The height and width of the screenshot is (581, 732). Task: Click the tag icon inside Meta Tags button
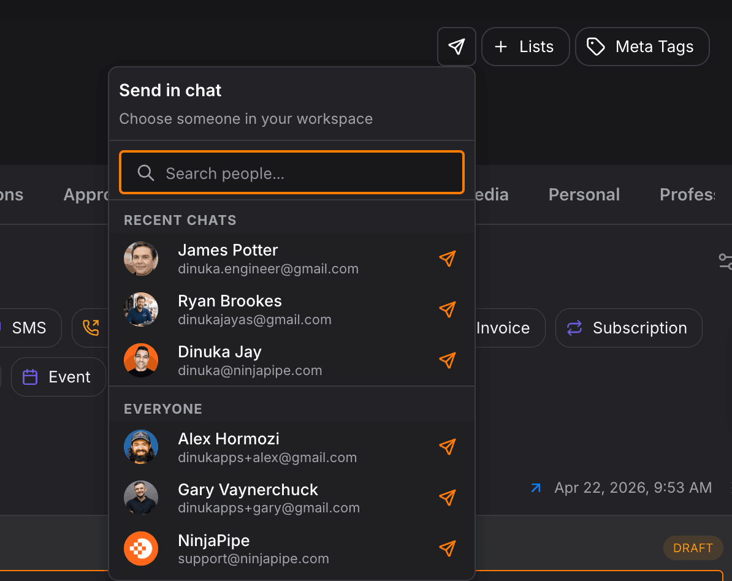pyautogui.click(x=595, y=46)
